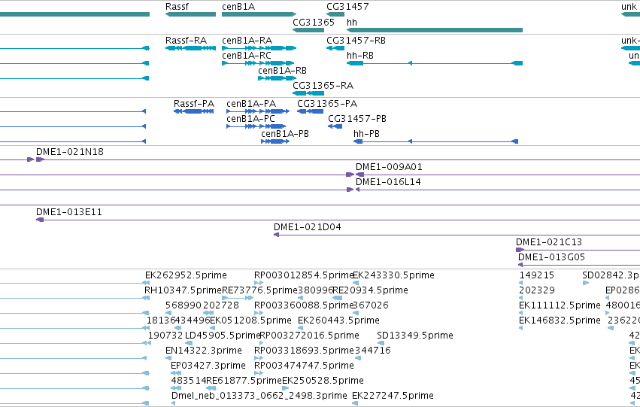Screen dimensions: 640x407
Task: Click the 190732 EST label
Action: point(165,336)
